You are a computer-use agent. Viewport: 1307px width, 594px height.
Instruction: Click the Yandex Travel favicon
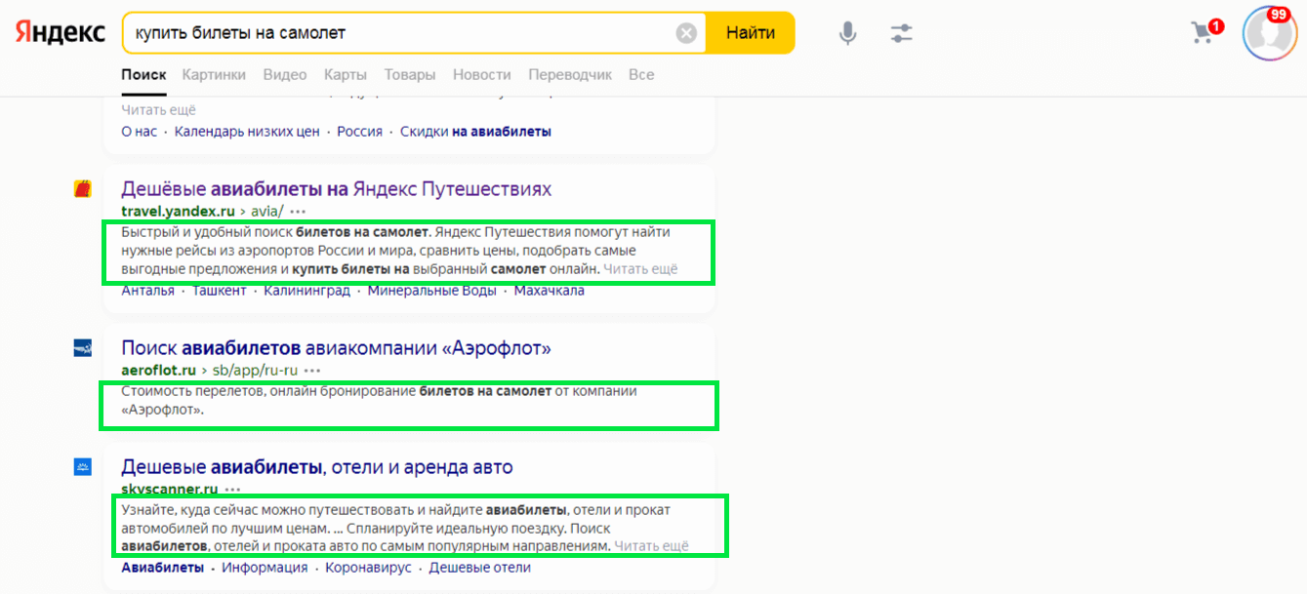click(83, 189)
